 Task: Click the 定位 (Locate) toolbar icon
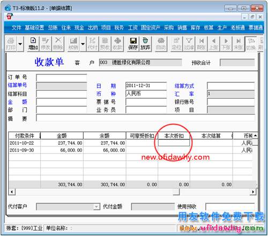click(x=176, y=44)
